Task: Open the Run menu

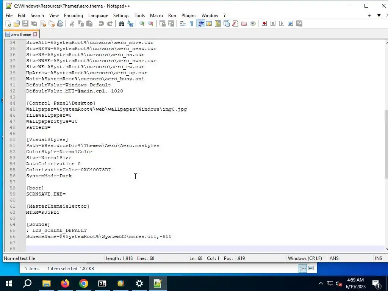Action: (x=172, y=15)
